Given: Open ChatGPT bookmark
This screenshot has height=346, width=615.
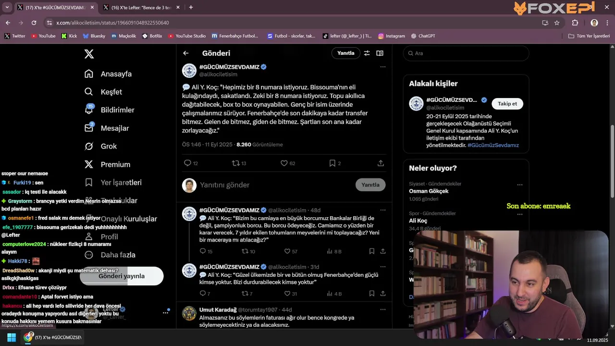Looking at the screenshot, I should click(x=423, y=36).
